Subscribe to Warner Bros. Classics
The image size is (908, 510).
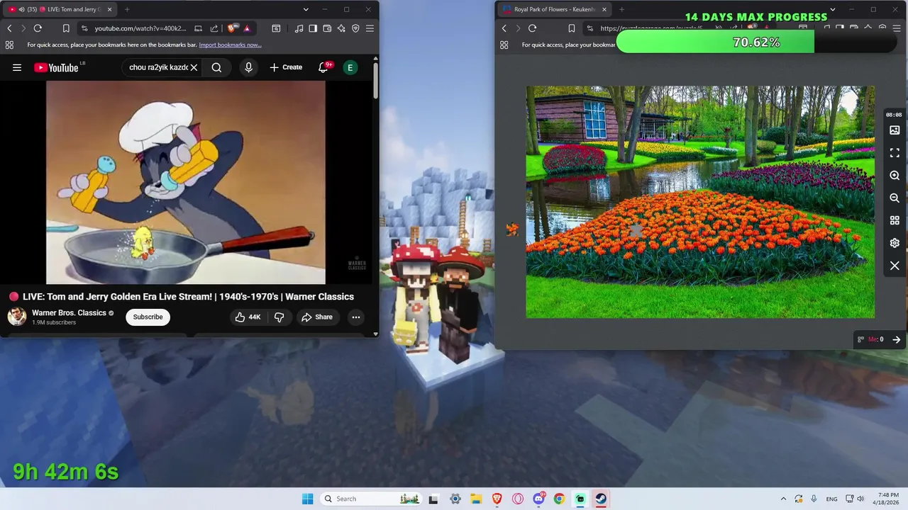(148, 317)
